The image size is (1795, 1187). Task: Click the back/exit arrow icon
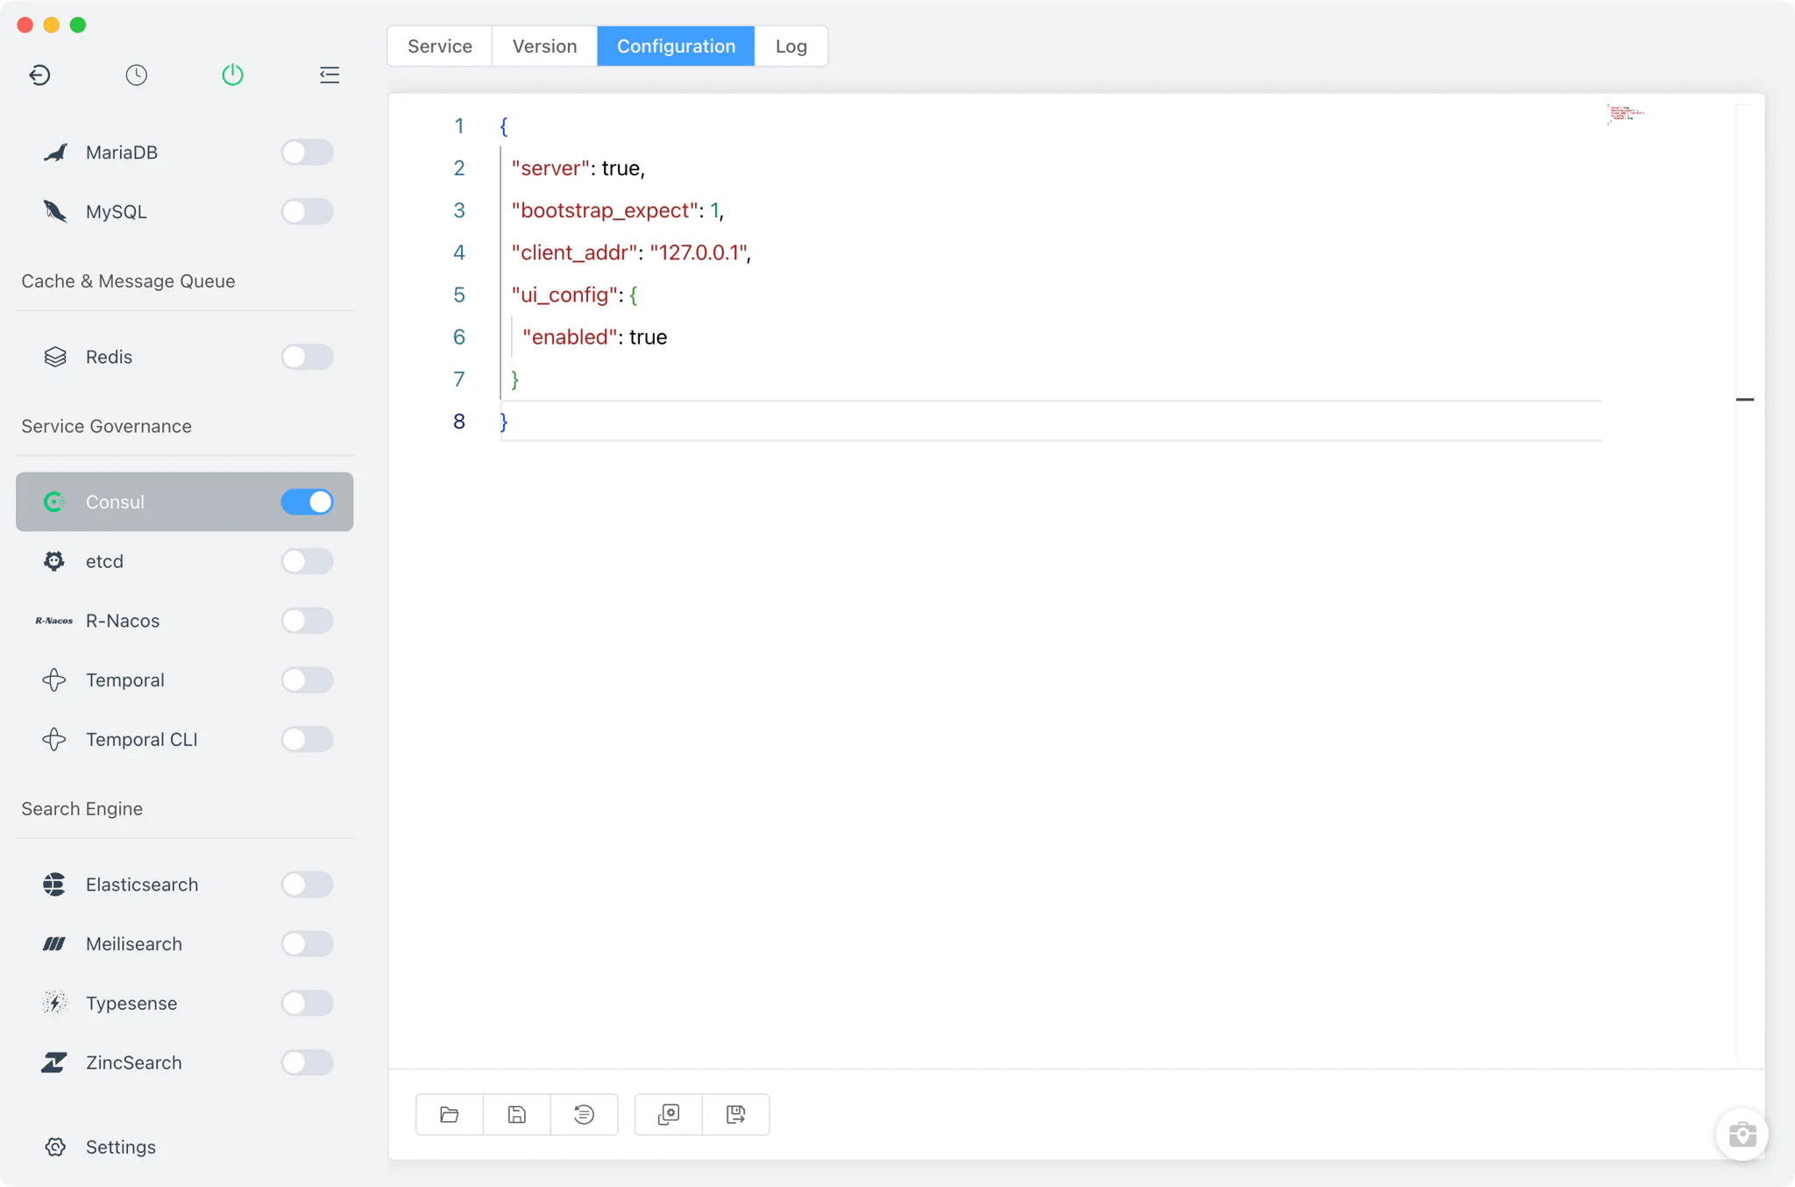click(39, 75)
